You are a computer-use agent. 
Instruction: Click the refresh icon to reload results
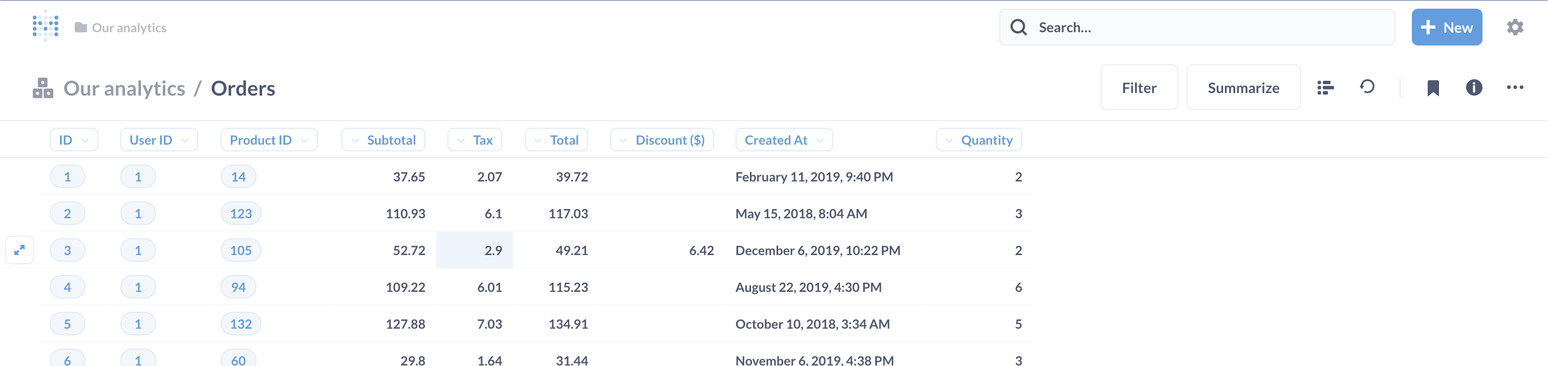pos(1368,87)
